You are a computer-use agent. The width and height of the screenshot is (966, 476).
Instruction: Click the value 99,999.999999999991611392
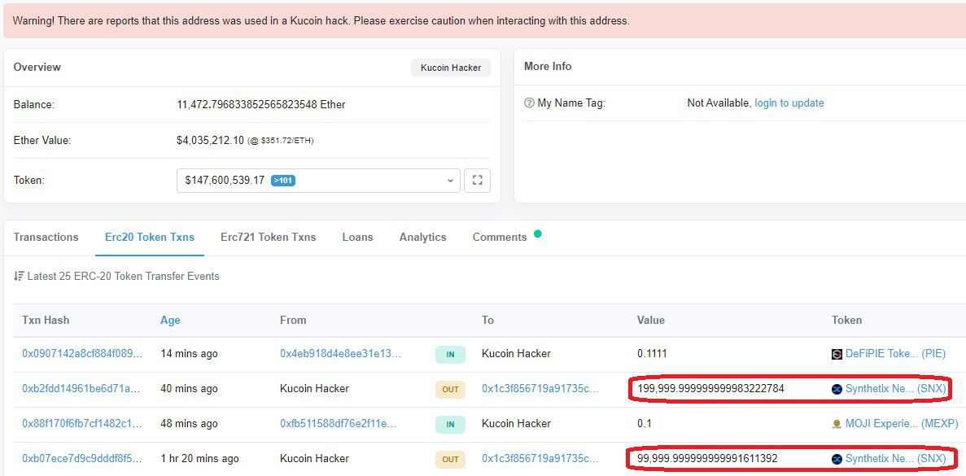coord(708,459)
